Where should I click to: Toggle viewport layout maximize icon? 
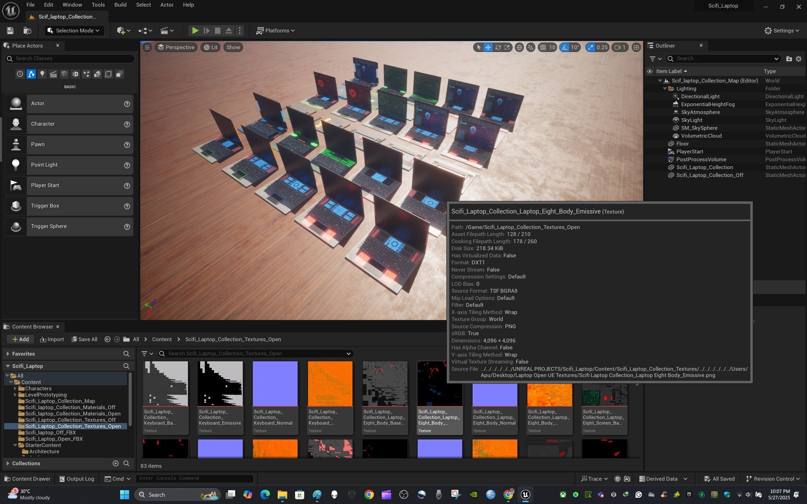click(636, 47)
